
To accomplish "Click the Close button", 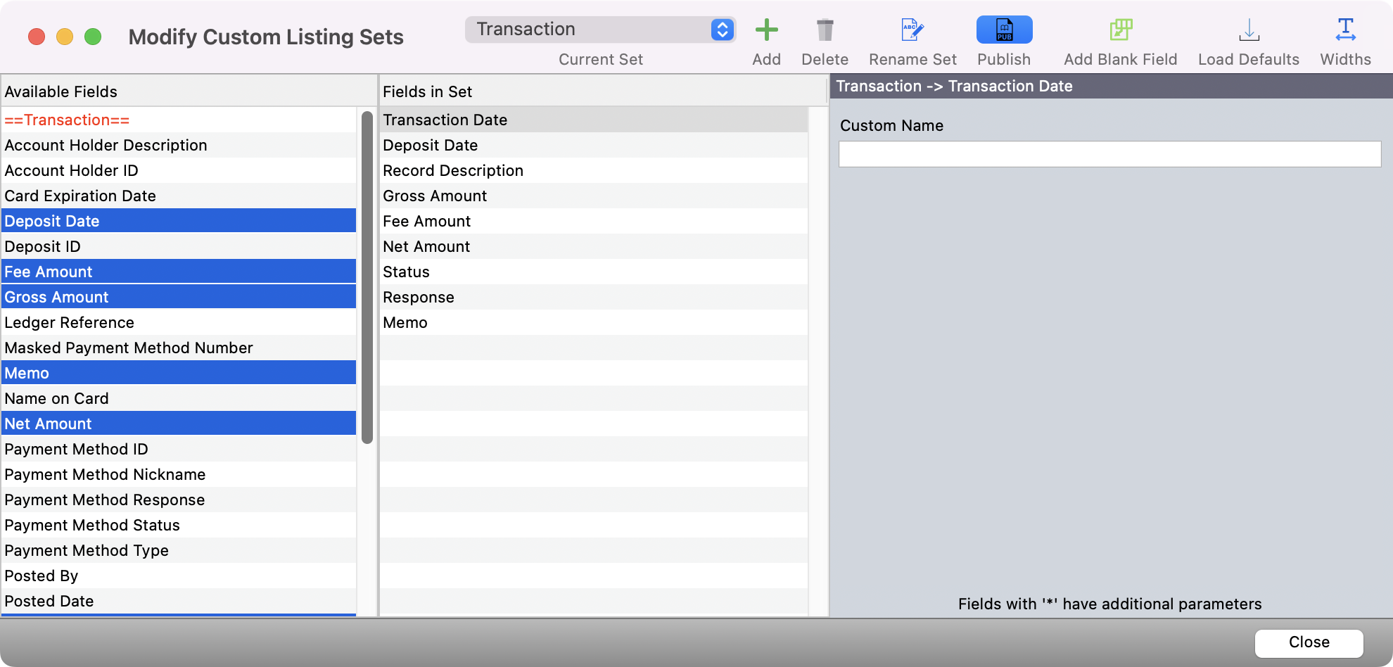I will (x=1307, y=642).
